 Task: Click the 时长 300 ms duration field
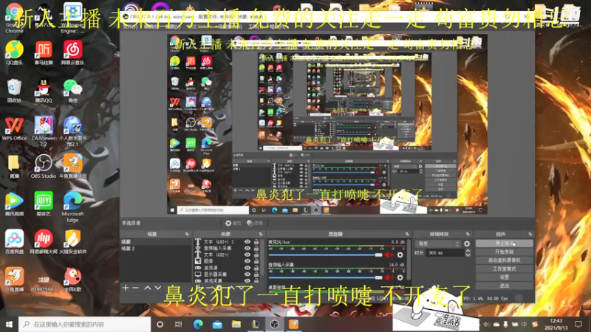[445, 253]
